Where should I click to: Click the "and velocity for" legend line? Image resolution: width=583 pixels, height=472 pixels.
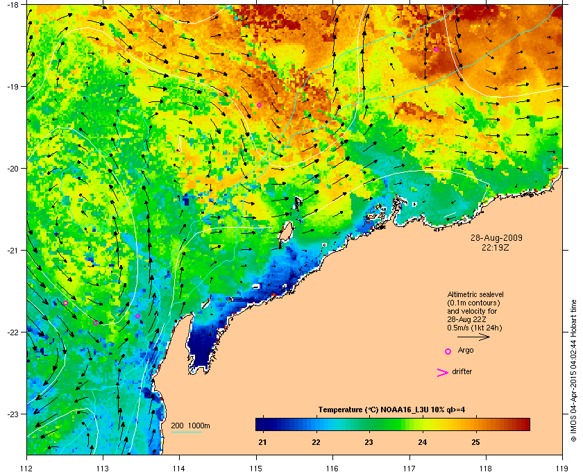[x=472, y=311]
